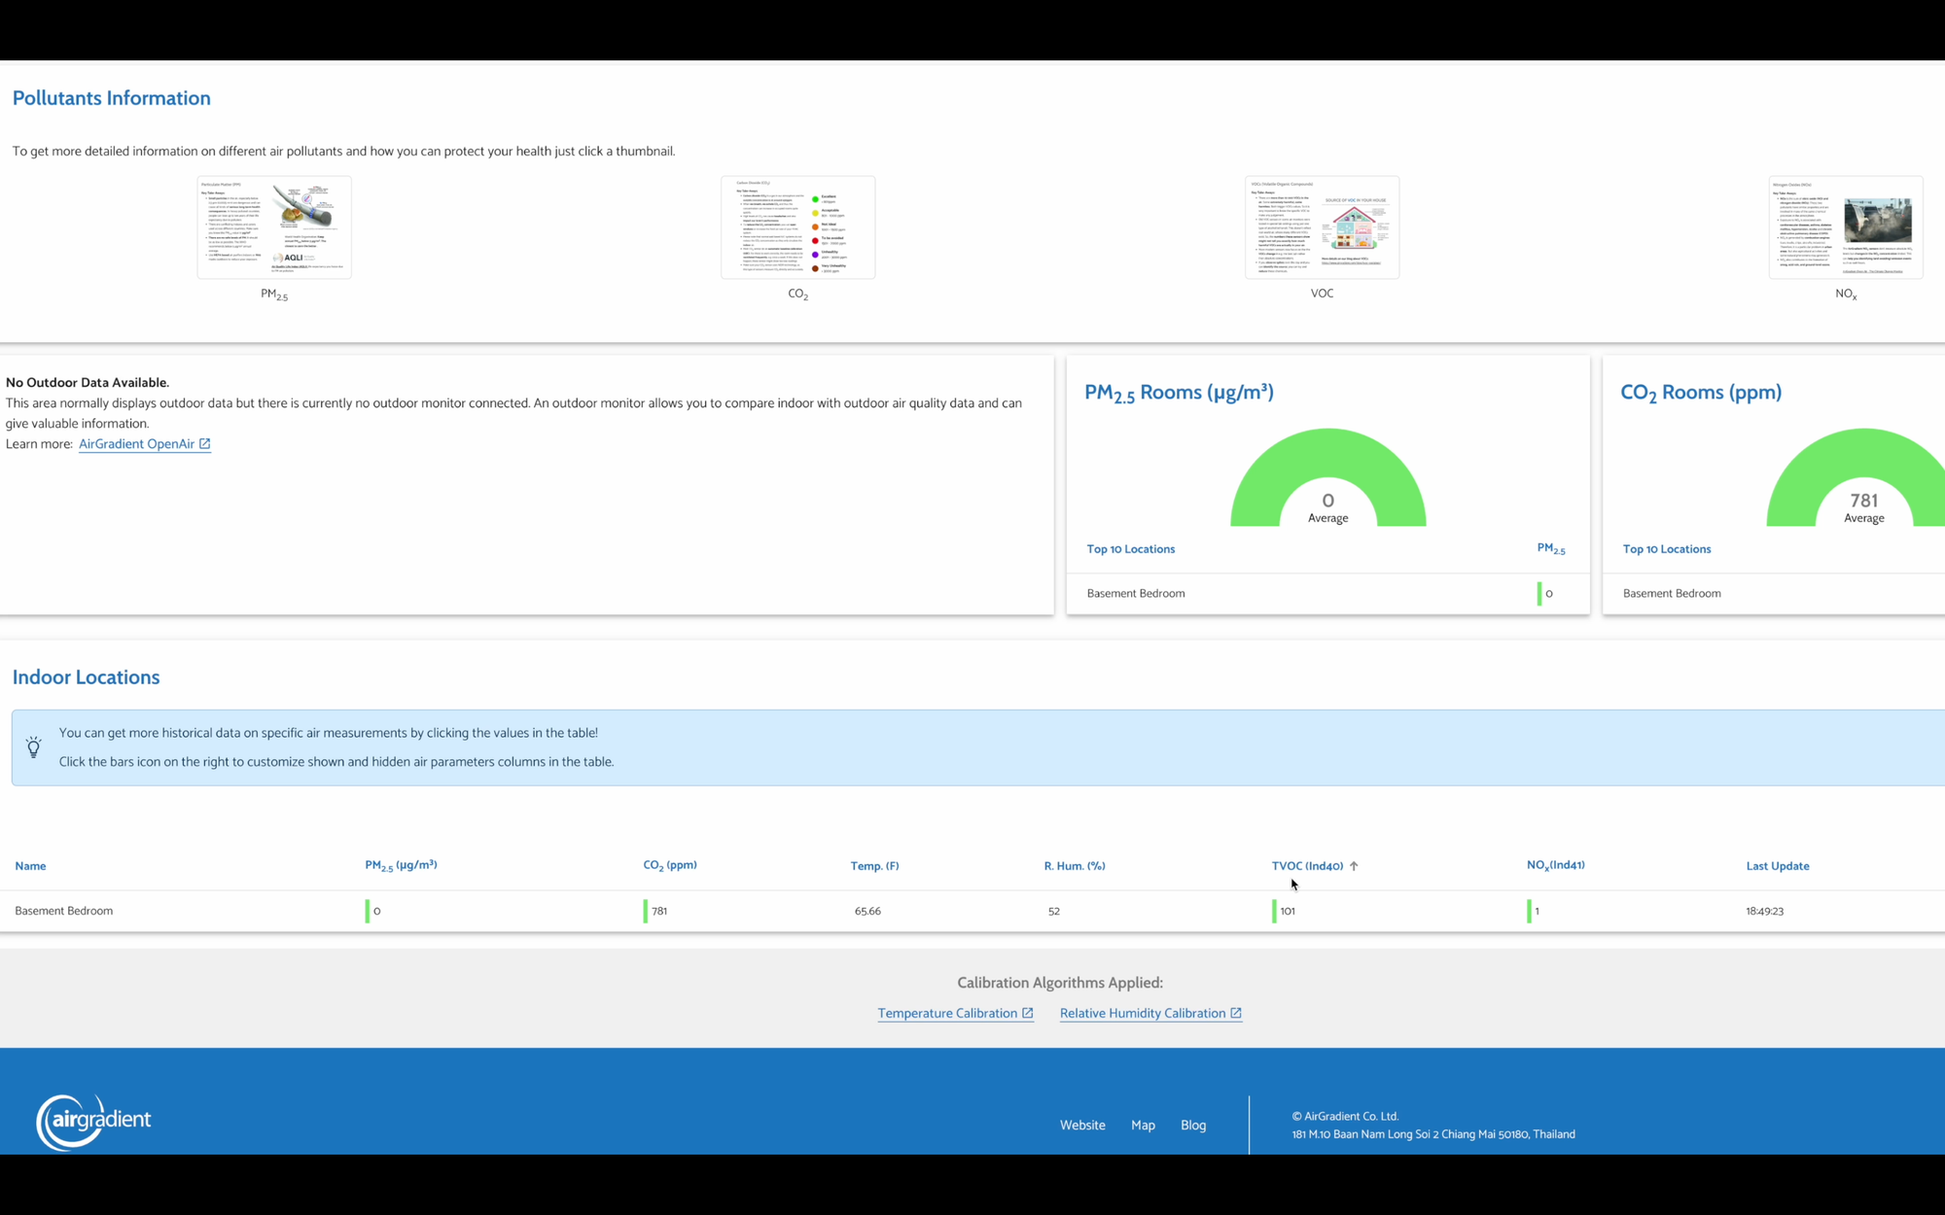Click the TVOC value 101 in table

click(x=1287, y=912)
